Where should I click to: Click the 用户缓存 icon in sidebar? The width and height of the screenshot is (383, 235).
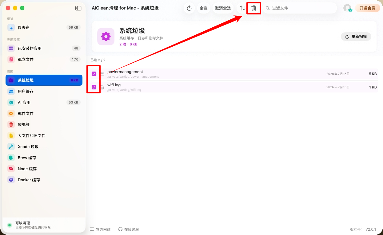[11, 91]
